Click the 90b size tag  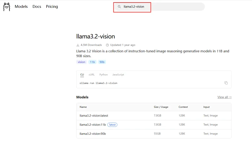coord(102,62)
